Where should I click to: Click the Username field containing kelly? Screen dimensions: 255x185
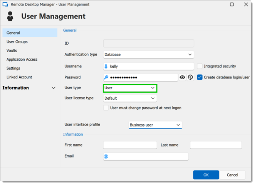[x=148, y=66]
